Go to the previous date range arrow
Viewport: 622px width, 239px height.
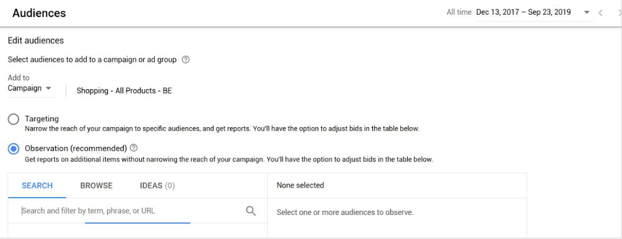pyautogui.click(x=600, y=13)
